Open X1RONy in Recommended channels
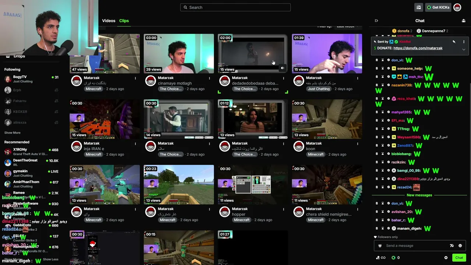 click(31, 152)
